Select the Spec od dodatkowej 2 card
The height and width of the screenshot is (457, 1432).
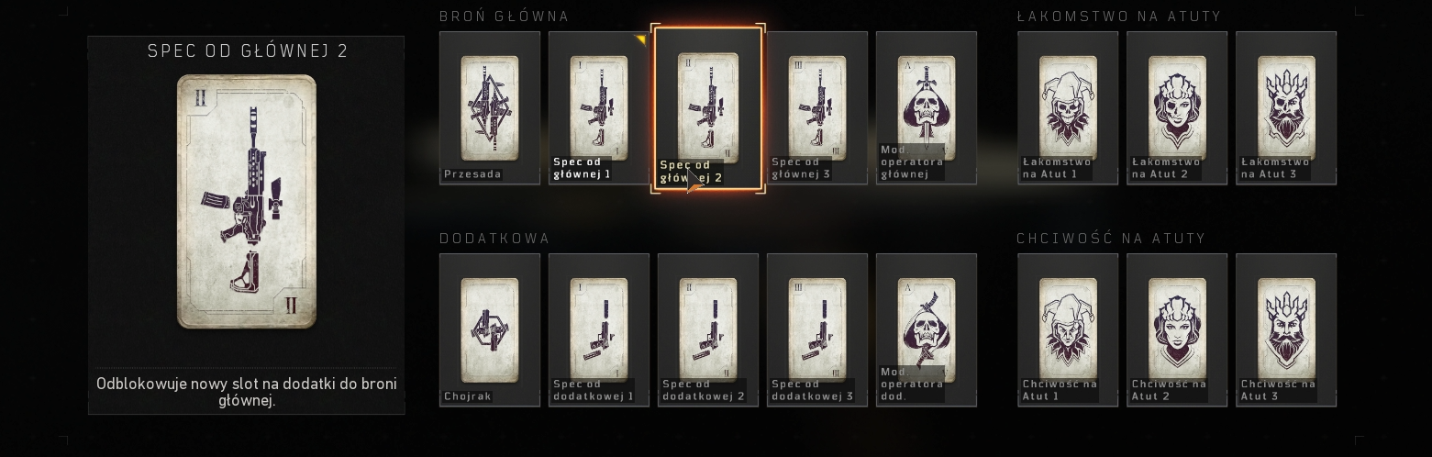[708, 330]
